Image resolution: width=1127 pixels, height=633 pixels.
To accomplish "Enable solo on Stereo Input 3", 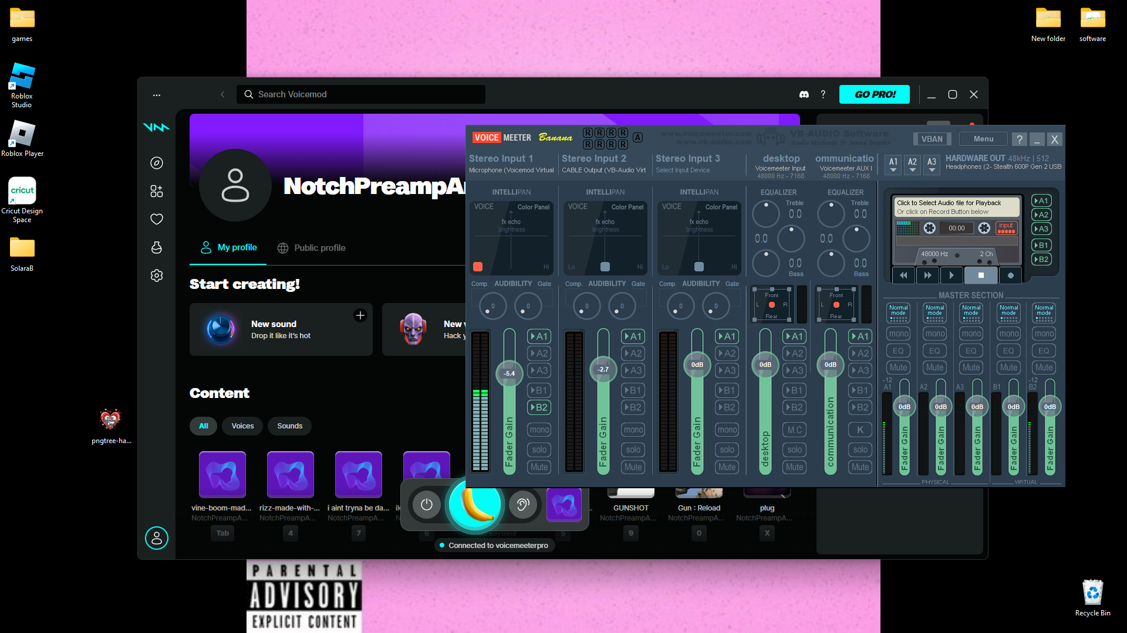I will [727, 450].
